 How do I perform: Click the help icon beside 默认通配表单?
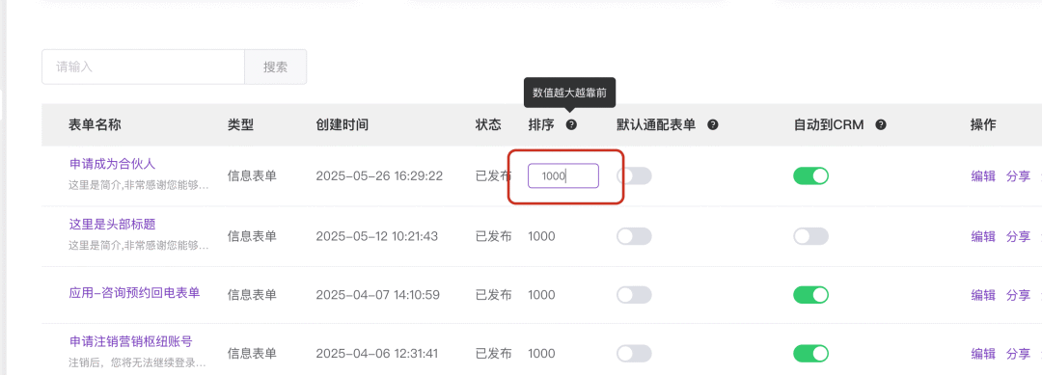712,124
